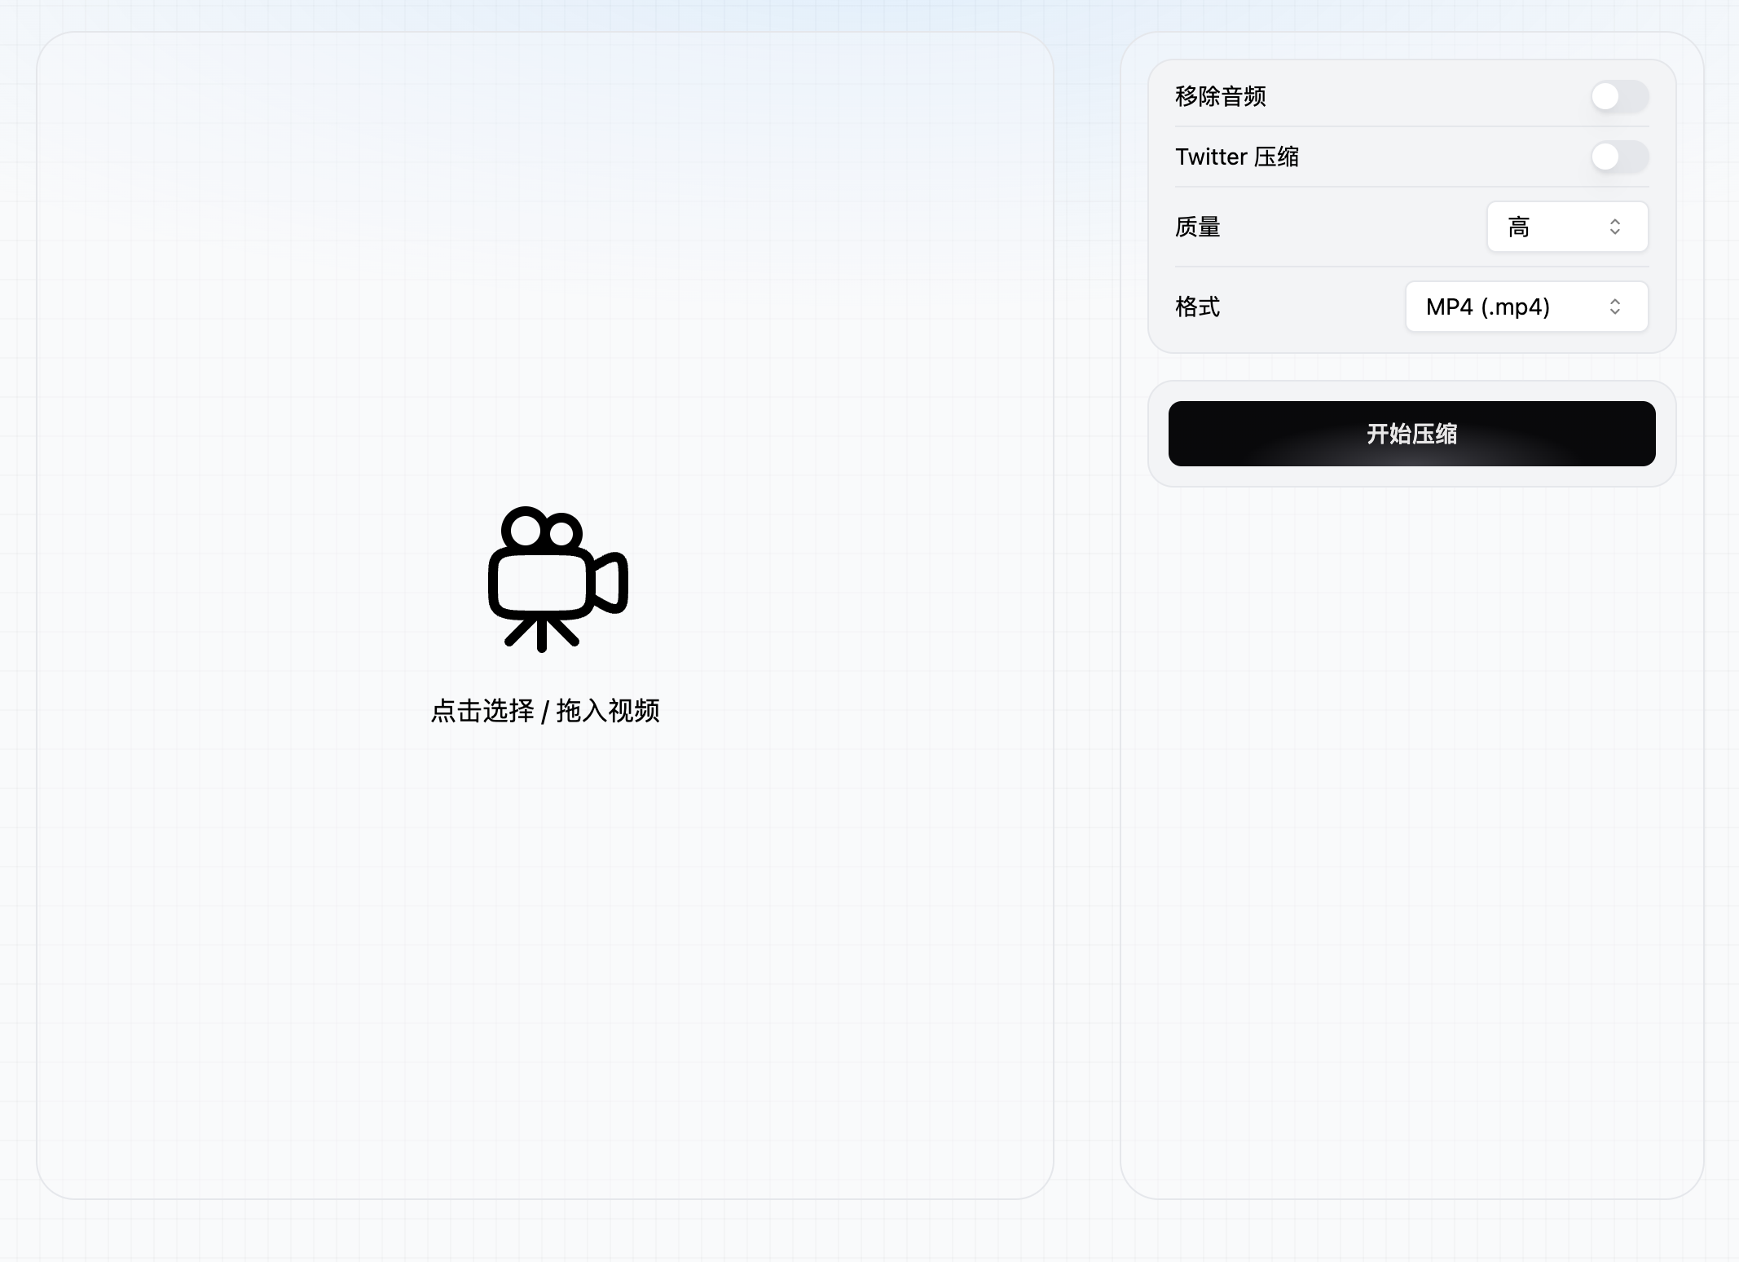
Task: Click the Twitter 压缩 label
Action: point(1236,157)
